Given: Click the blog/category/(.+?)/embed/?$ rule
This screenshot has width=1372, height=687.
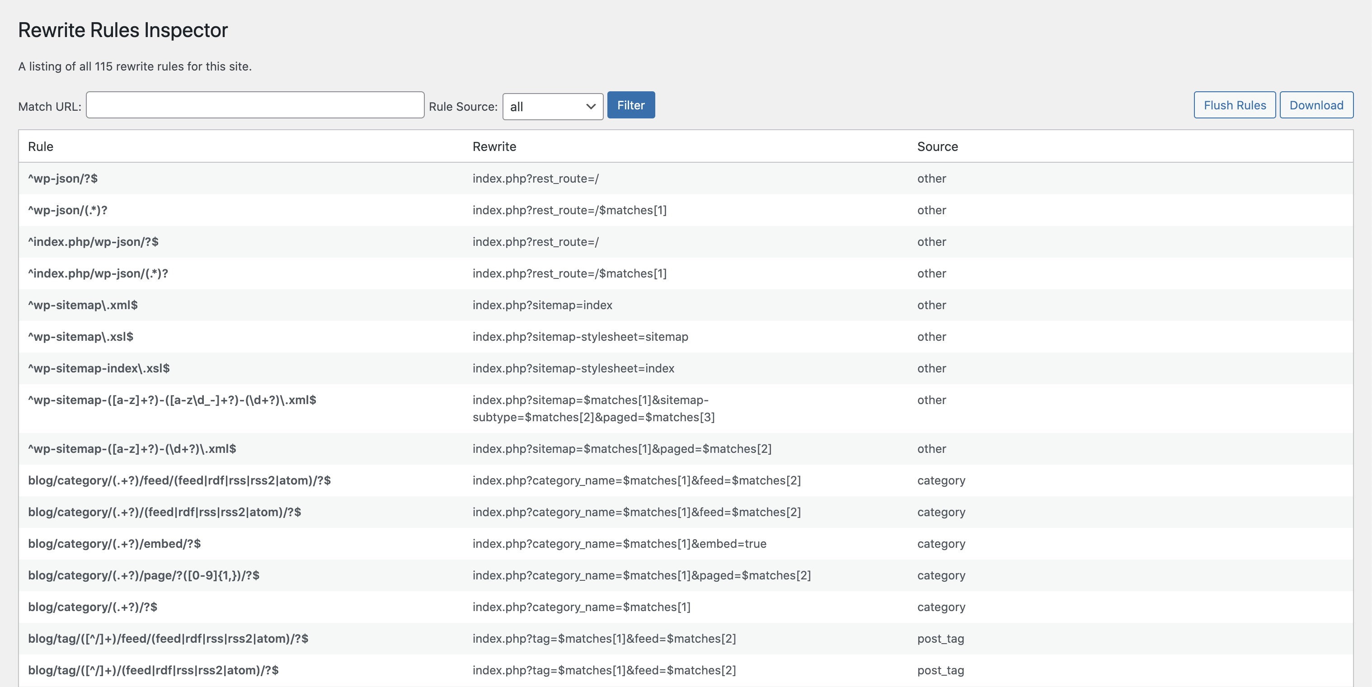Looking at the screenshot, I should [x=114, y=544].
